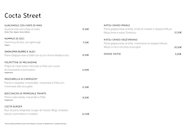Click the Gluten Free, Vegano, Senza lattosio label
192x136 pixels.
pyautogui.click(x=17, y=32)
